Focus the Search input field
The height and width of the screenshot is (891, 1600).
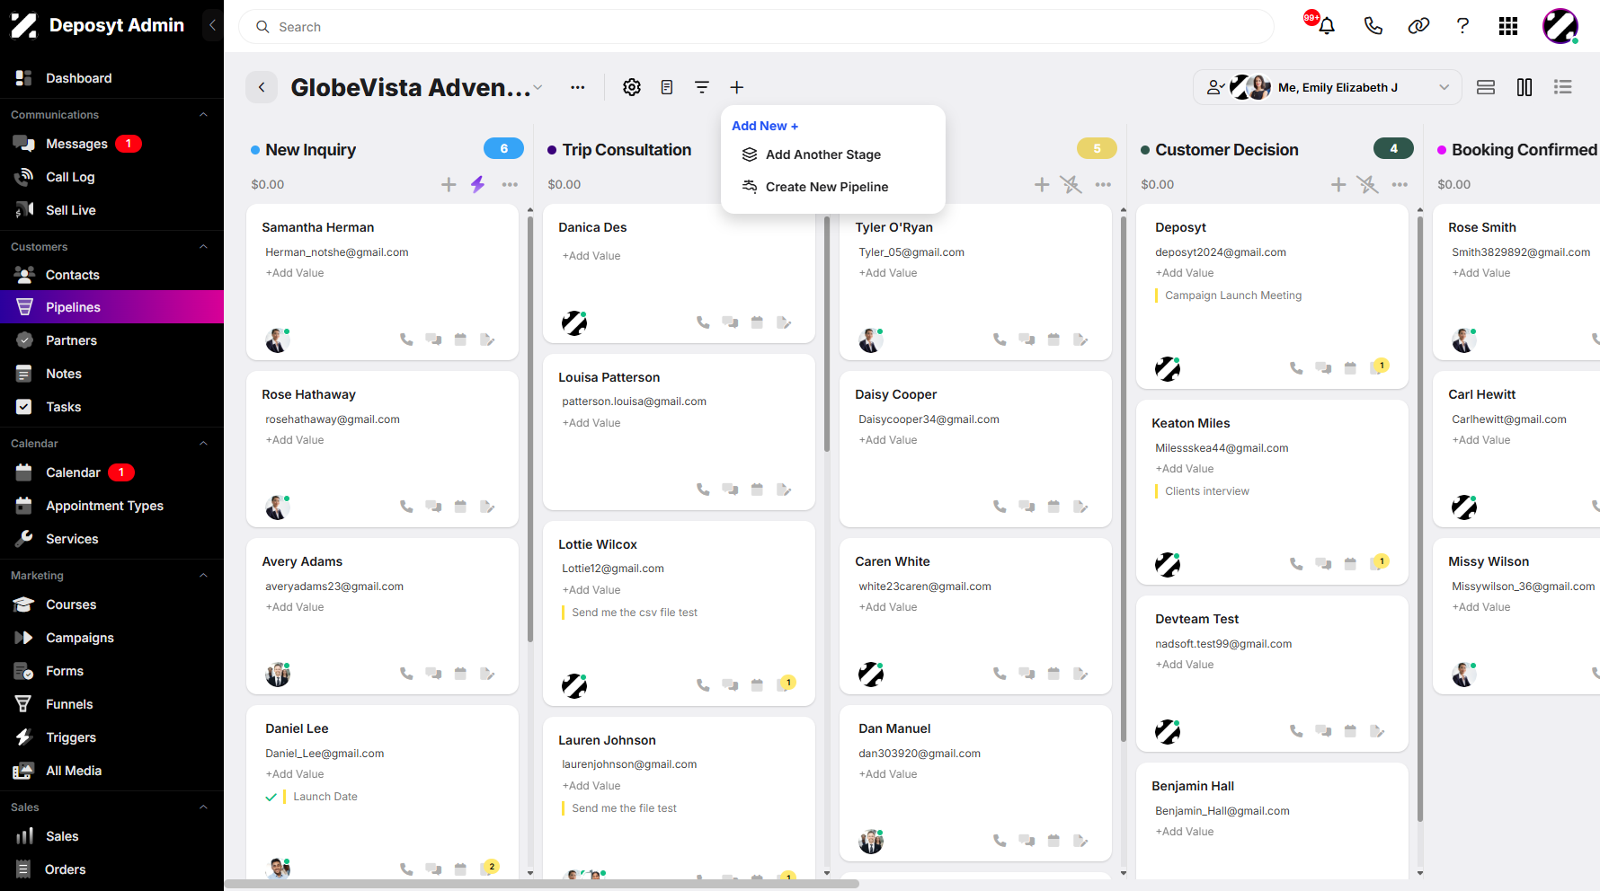pos(756,27)
